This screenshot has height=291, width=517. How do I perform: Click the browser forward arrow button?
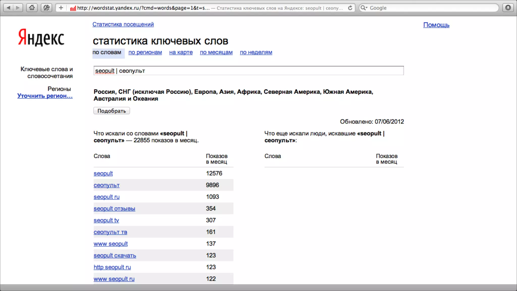18,8
